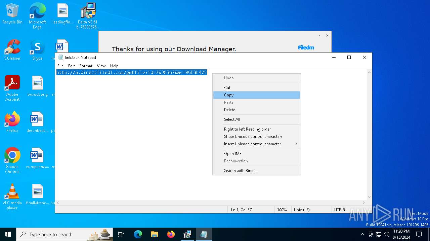Open the volume tray icon

[x=387, y=234]
